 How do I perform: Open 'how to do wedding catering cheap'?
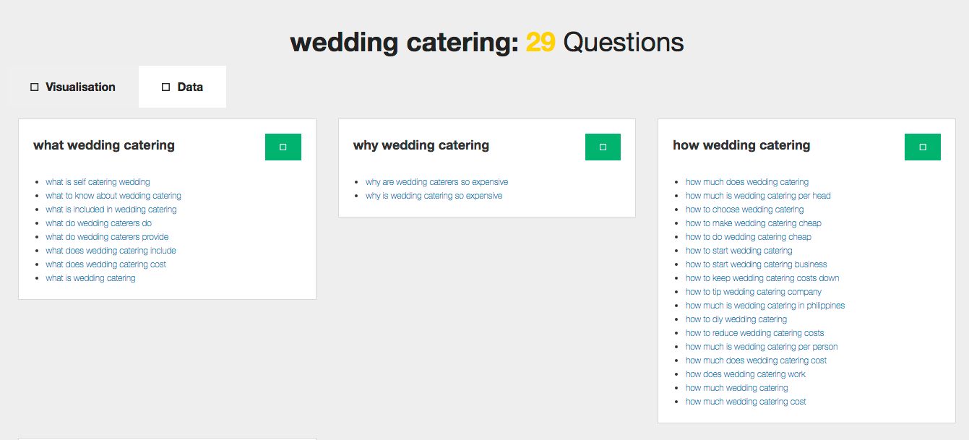[x=749, y=237]
